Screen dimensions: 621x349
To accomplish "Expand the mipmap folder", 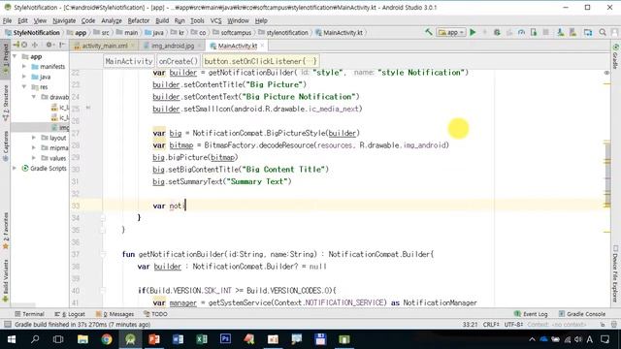I will (34, 147).
